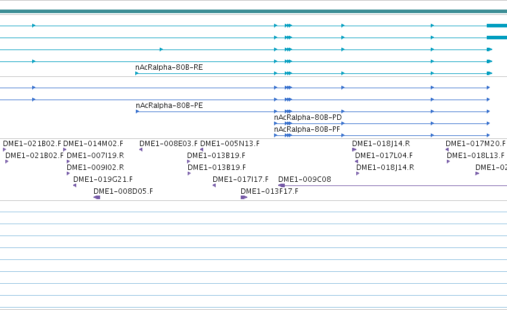Click the DME1-017M20.F feature label
Image resolution: width=507 pixels, height=310 pixels.
pyautogui.click(x=475, y=144)
